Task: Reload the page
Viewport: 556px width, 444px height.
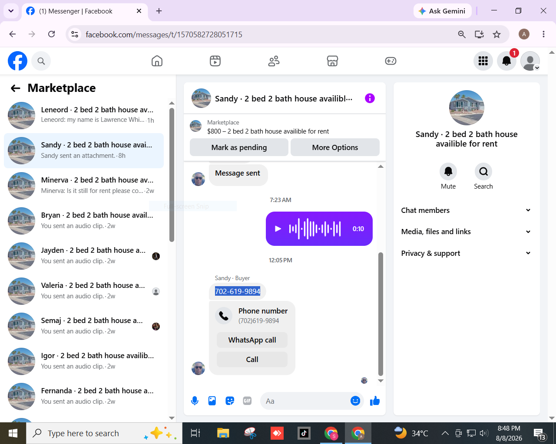Action: point(51,34)
